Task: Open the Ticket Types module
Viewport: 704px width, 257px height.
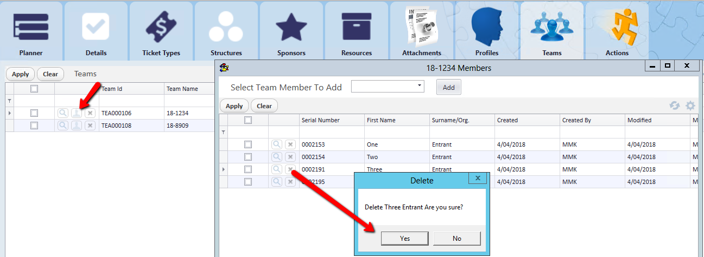Action: click(161, 27)
